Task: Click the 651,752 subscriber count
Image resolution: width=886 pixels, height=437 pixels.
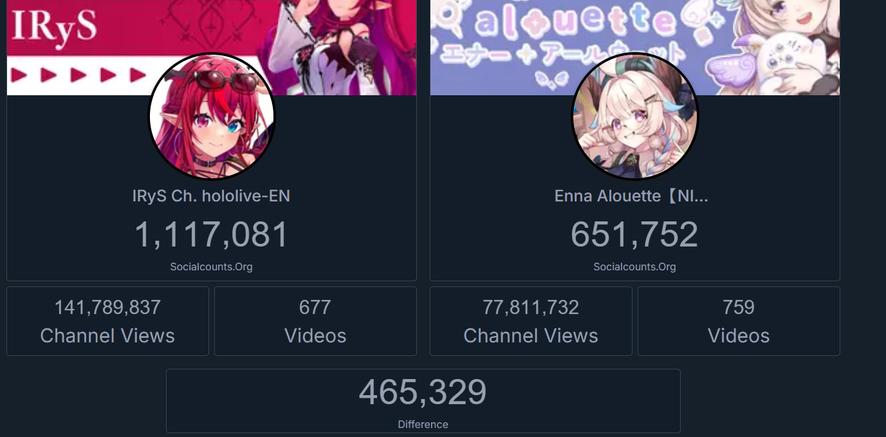Action: coord(634,234)
